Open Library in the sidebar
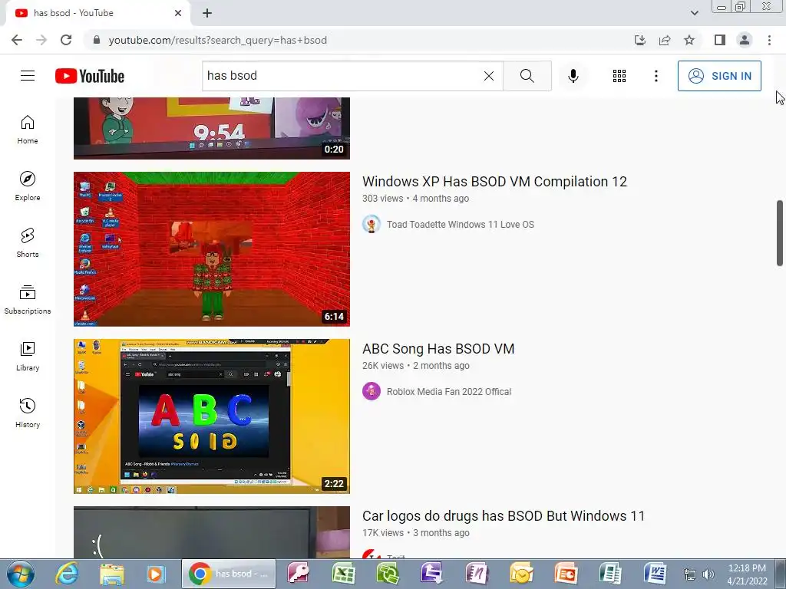Screen dimensions: 786x589 (28, 356)
